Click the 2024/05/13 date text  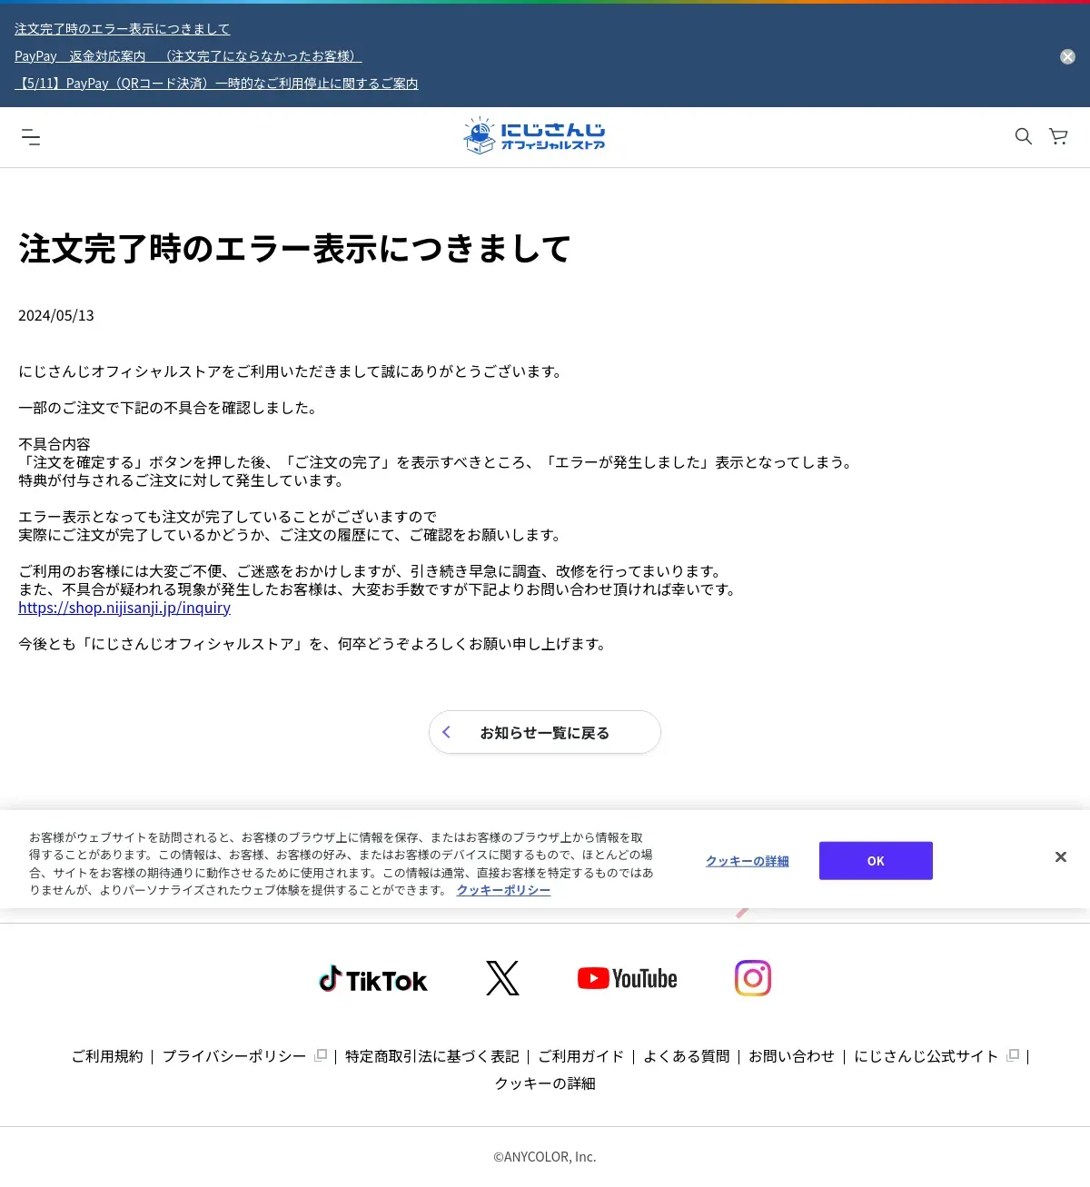tap(56, 315)
